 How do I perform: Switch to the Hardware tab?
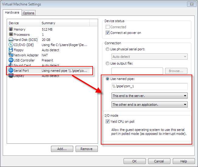(12, 13)
